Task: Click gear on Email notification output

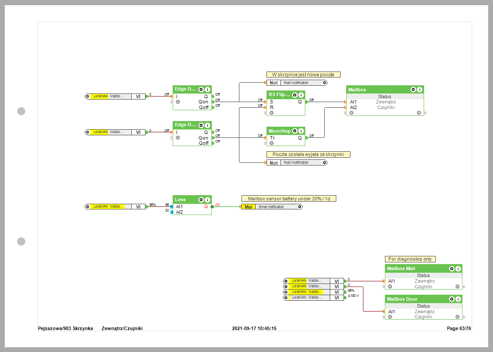Action: 300,207
